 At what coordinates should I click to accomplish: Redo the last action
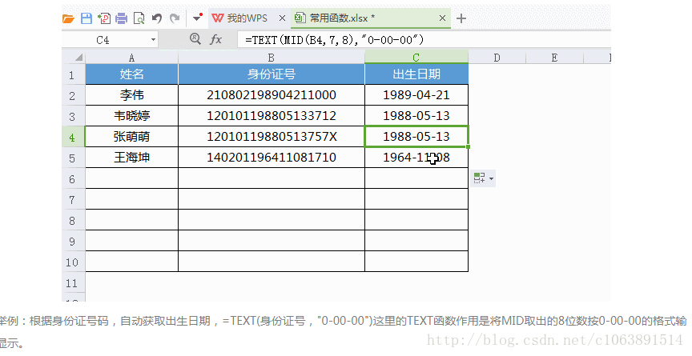click(x=175, y=18)
